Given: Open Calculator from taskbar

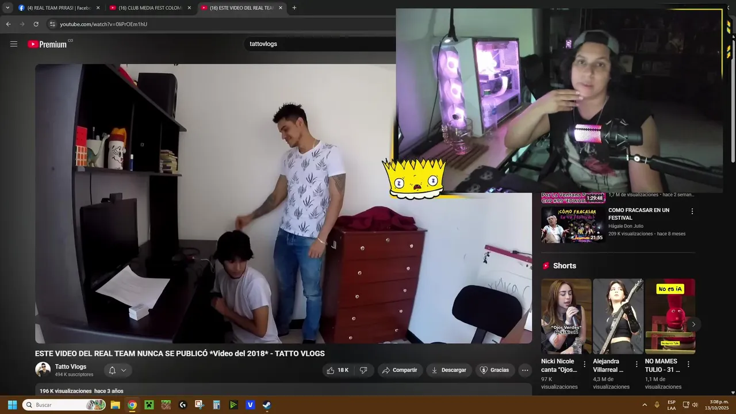Looking at the screenshot, I should tap(216, 405).
